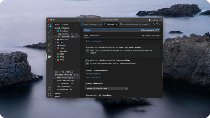Expand the JavaScript folder

[55, 40]
